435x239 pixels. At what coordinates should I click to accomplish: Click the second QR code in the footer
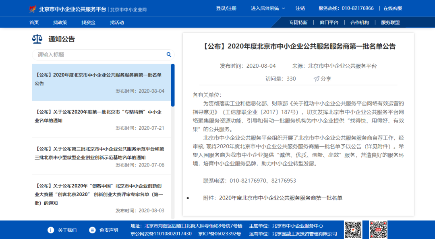pyautogui.click(x=379, y=229)
